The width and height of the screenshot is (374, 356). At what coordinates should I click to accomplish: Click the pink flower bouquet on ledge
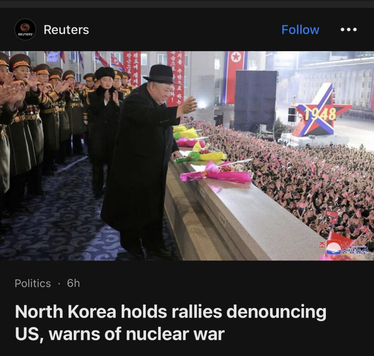click(x=216, y=173)
